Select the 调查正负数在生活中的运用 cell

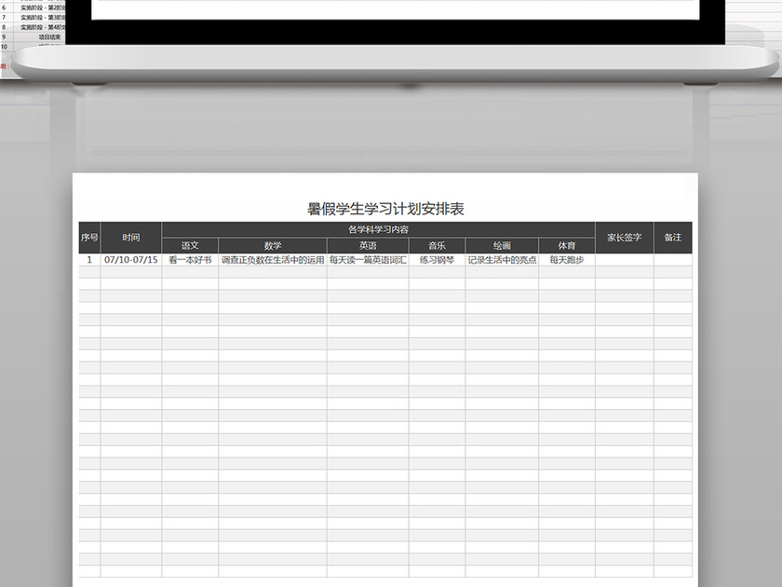click(270, 261)
